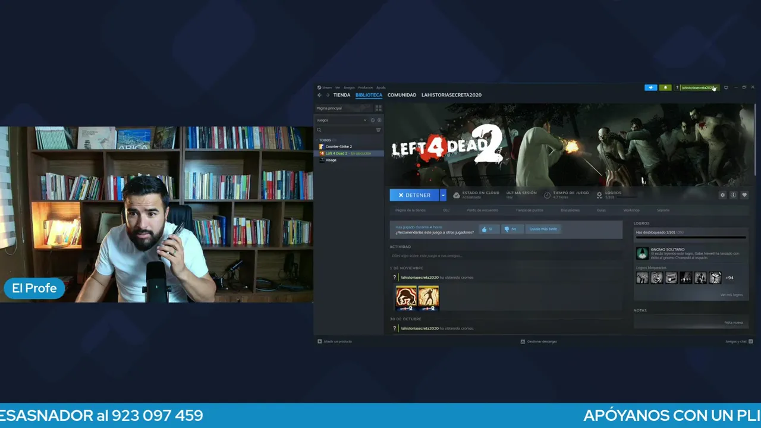Image resolution: width=761 pixels, height=428 pixels.
Task: Click the first trading card thumbnail
Action: 407,298
